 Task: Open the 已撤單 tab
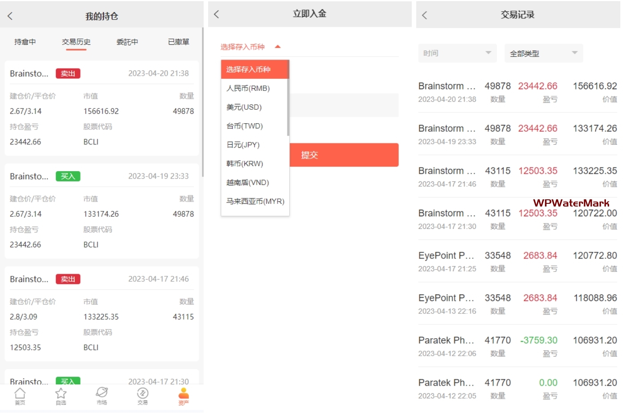pos(179,42)
